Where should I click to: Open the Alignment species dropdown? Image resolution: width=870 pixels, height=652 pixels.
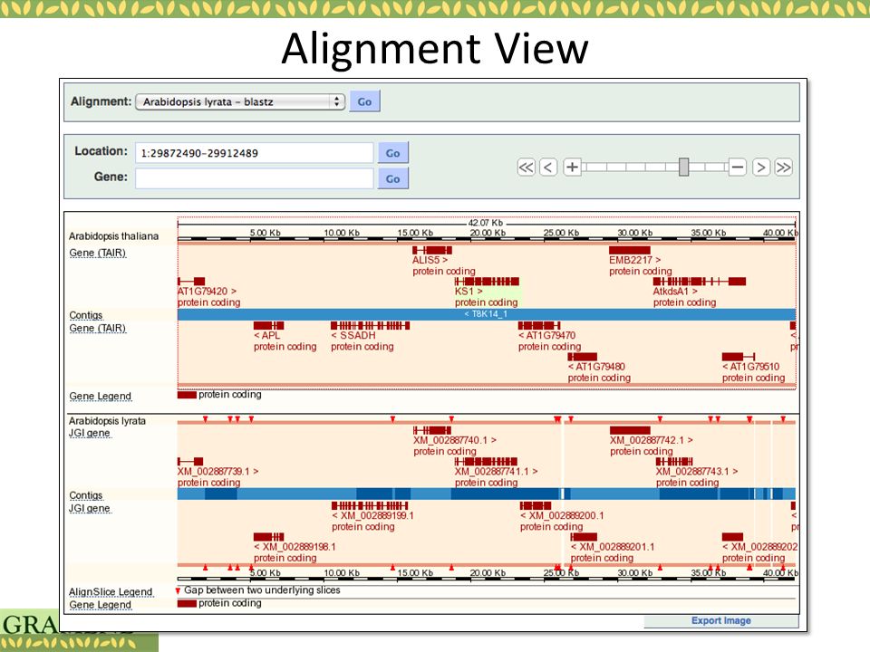pos(240,101)
